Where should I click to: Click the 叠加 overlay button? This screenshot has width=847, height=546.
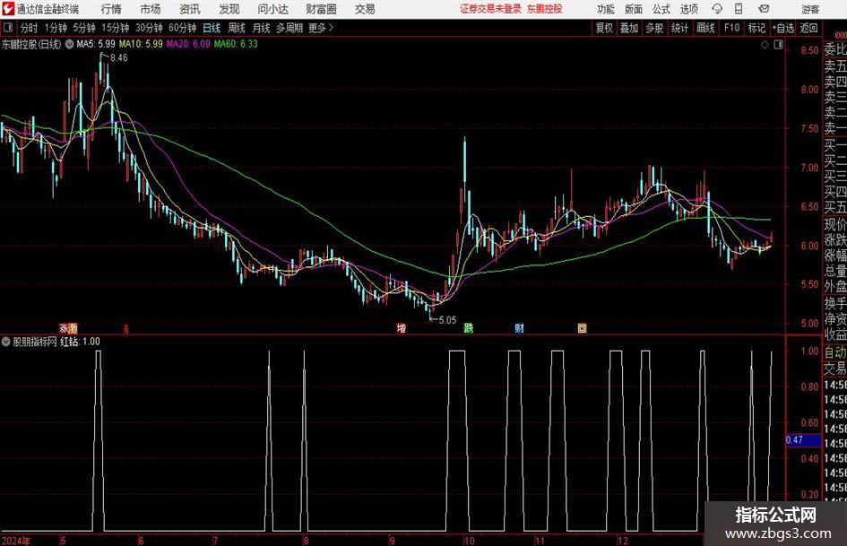point(629,28)
